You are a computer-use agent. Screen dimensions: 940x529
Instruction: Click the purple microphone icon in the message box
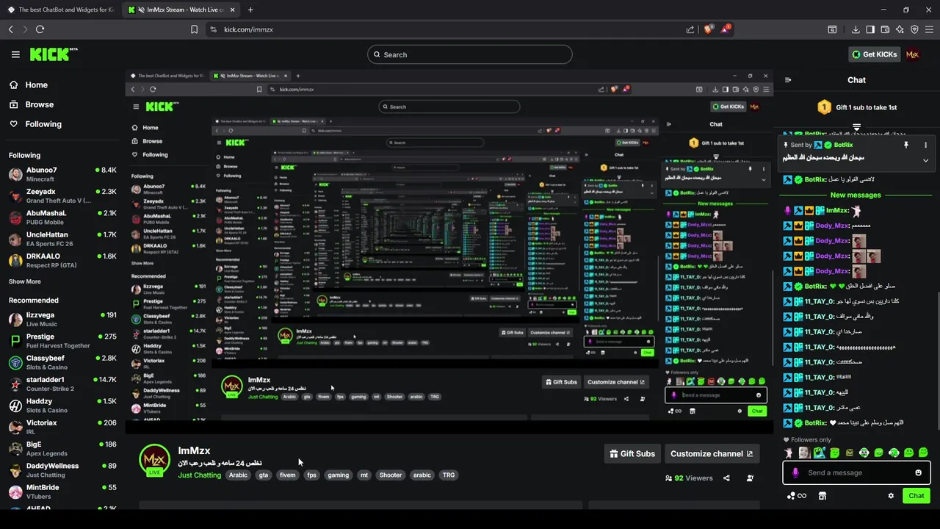(x=795, y=472)
